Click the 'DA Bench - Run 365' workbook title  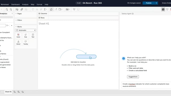pos(92,3)
